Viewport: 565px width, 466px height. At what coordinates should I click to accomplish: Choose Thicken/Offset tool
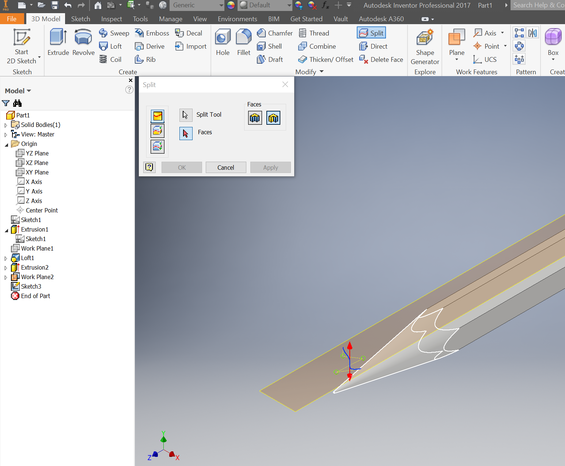326,60
